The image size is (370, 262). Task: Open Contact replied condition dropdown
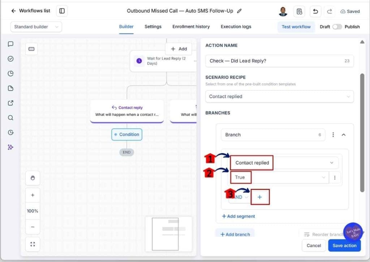[284, 163]
